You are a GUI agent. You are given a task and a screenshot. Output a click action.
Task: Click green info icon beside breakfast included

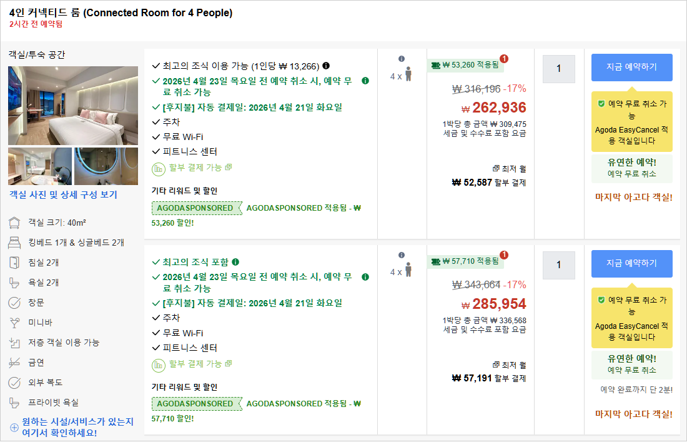coord(235,262)
